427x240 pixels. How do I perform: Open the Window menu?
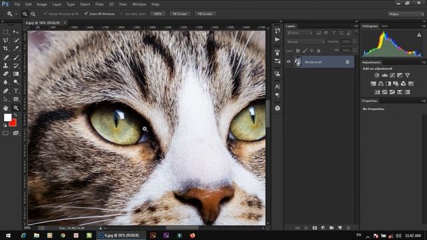pyautogui.click(x=139, y=5)
